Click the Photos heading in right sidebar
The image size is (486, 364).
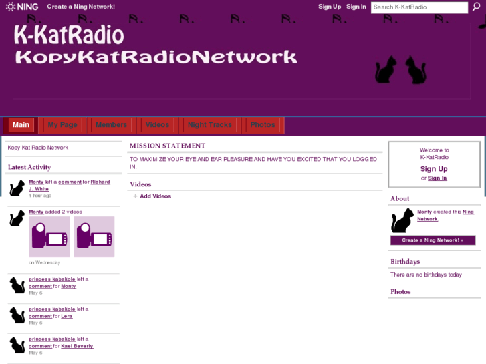click(x=400, y=291)
